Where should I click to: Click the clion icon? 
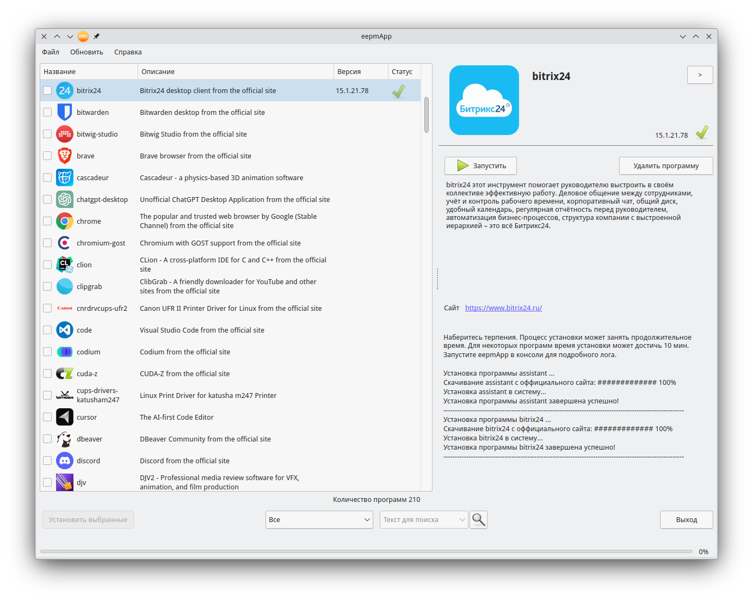point(65,265)
